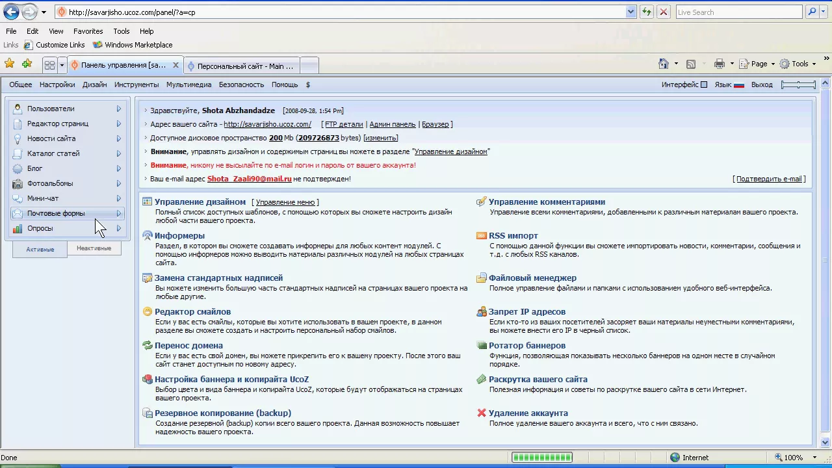
Task: Click the Favorites Center star icon
Action: 9,64
